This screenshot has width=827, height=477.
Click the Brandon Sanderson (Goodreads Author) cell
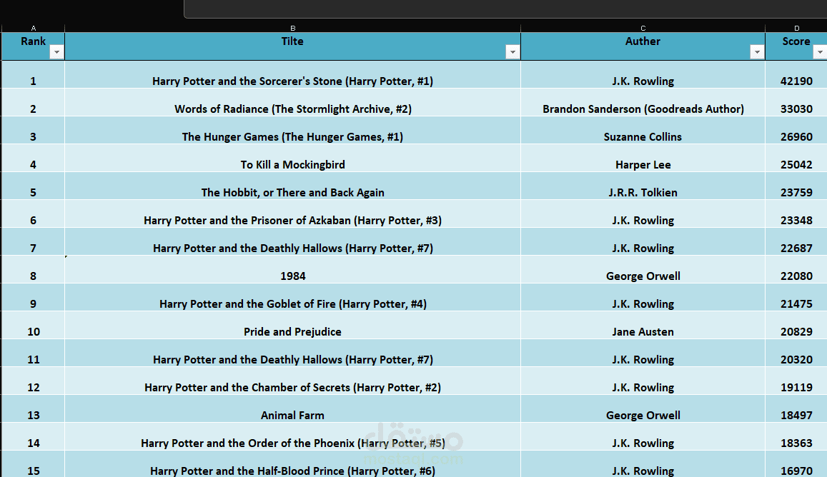pyautogui.click(x=643, y=103)
